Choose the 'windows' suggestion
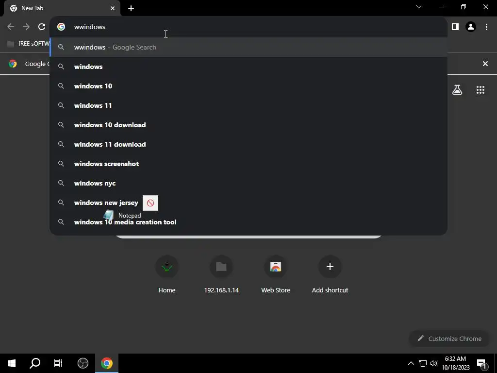Viewport: 497px width, 373px height. click(248, 67)
